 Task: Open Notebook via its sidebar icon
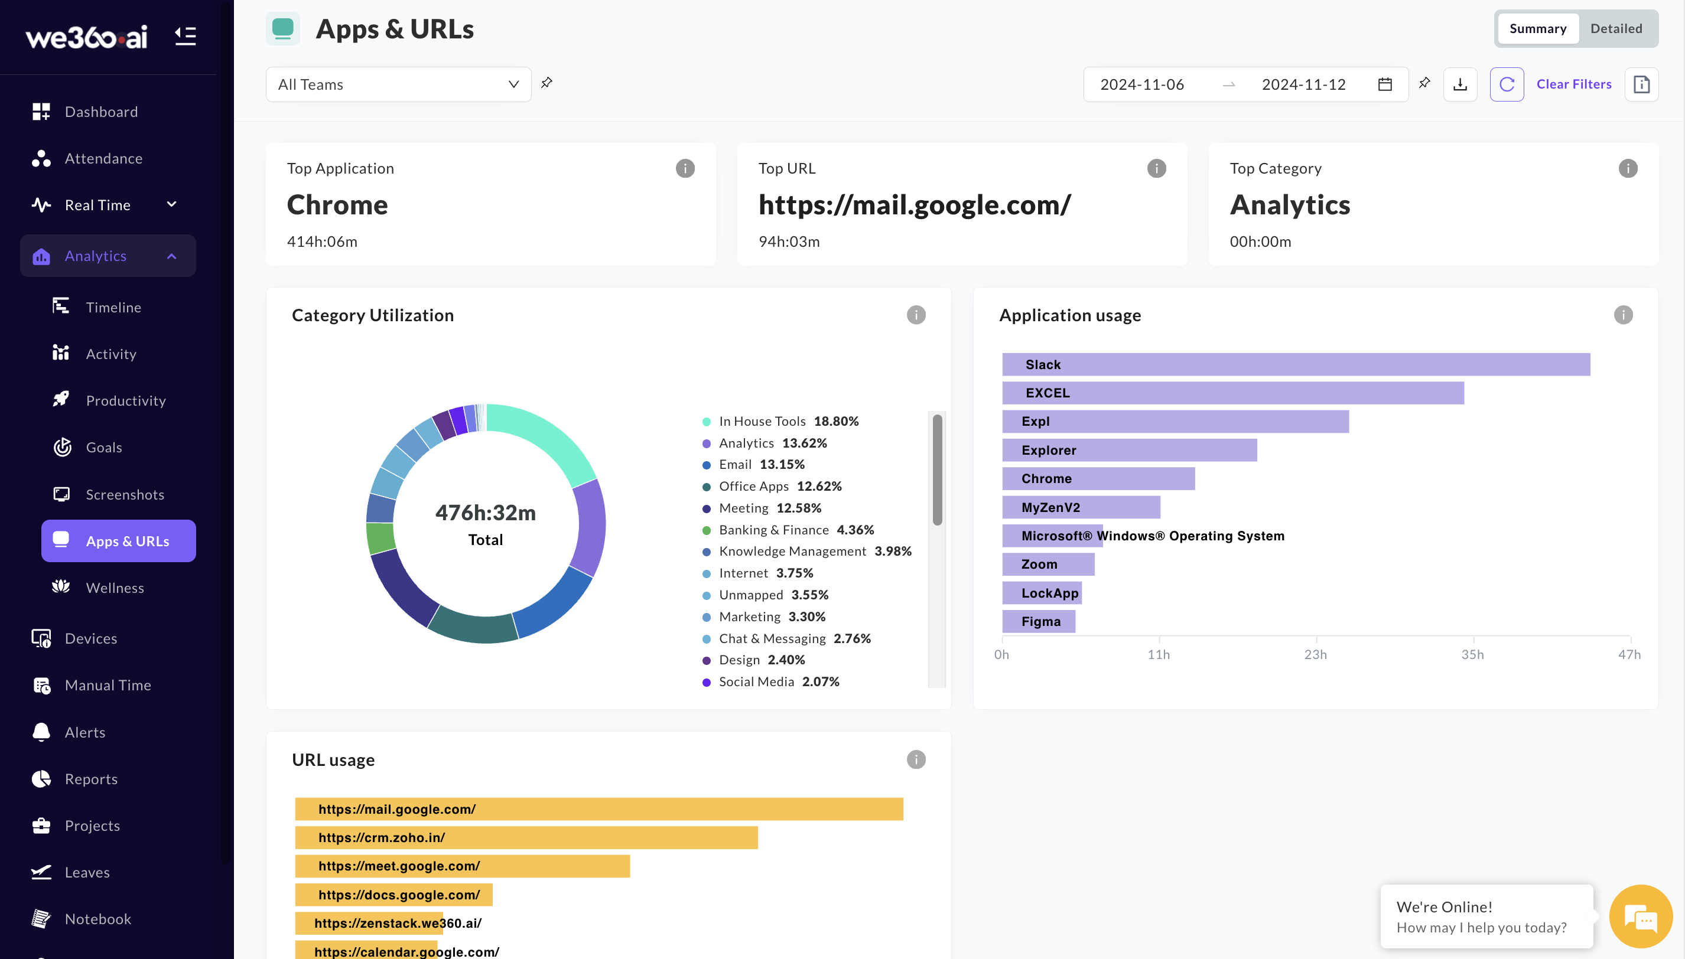(x=41, y=918)
